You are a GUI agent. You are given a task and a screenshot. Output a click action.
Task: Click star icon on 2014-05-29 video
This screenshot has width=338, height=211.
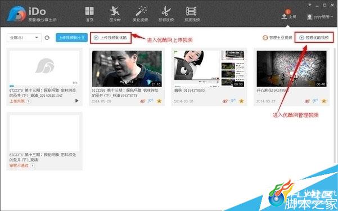click(x=159, y=101)
